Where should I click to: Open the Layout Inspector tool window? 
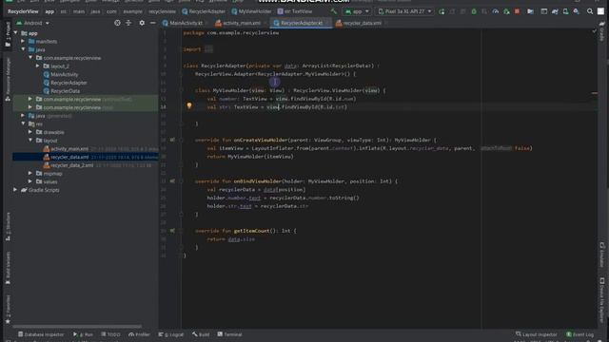pyautogui.click(x=536, y=334)
